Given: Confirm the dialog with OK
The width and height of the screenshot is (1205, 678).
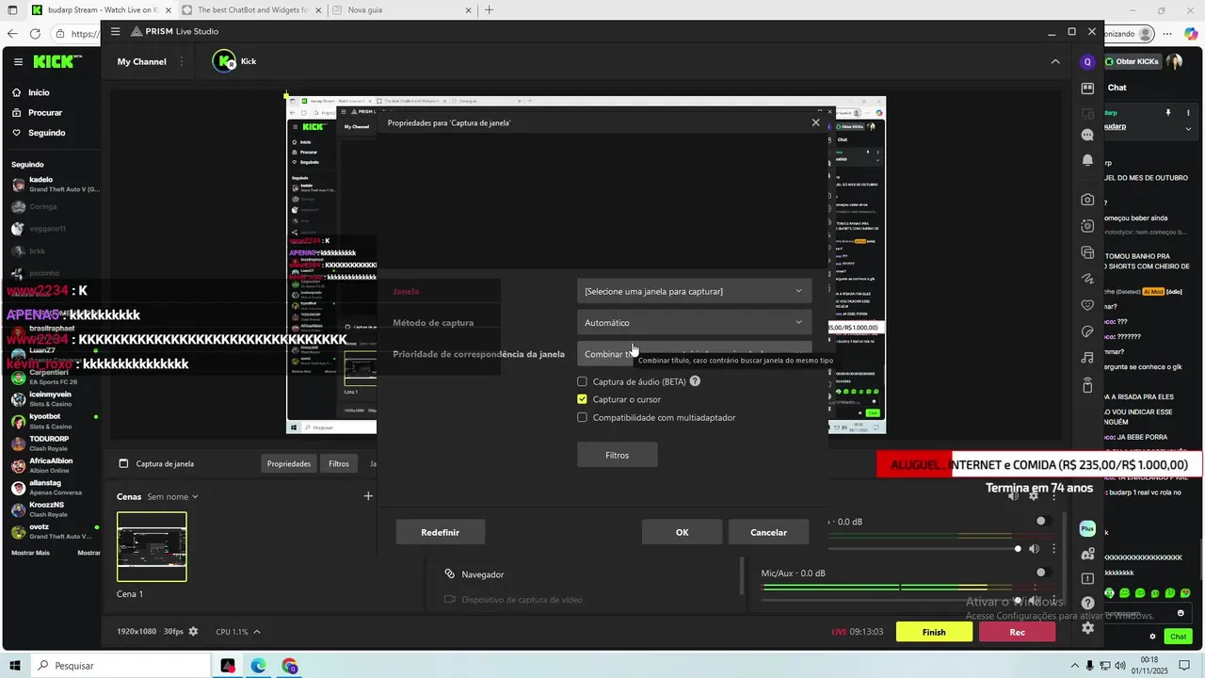Looking at the screenshot, I should point(682,532).
